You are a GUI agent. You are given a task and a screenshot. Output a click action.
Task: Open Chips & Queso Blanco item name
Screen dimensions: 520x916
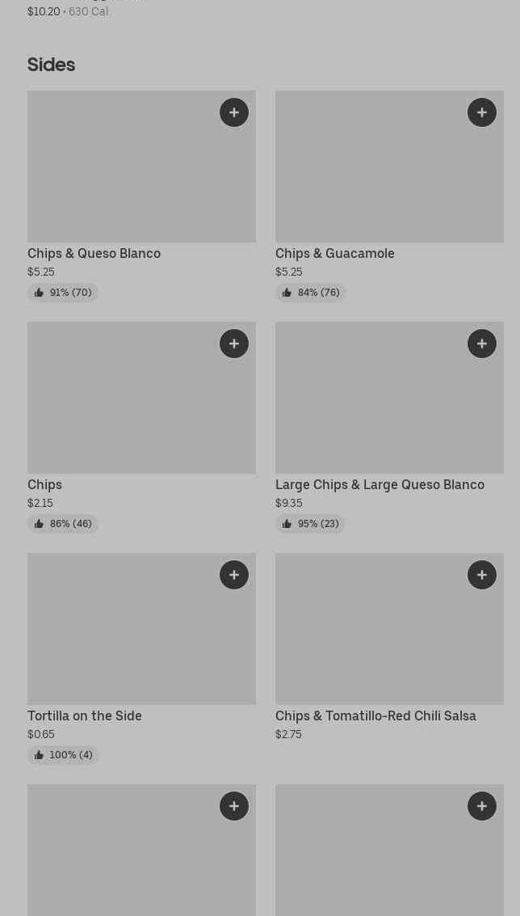point(94,254)
